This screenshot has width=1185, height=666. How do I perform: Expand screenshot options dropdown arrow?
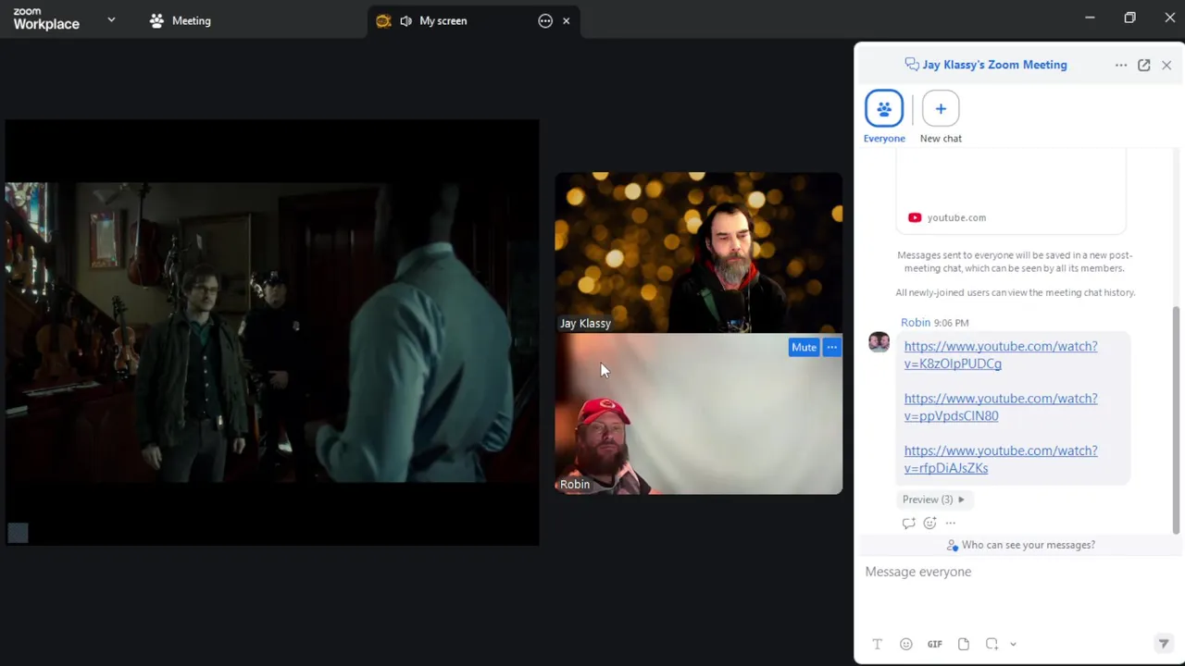[x=1013, y=644]
